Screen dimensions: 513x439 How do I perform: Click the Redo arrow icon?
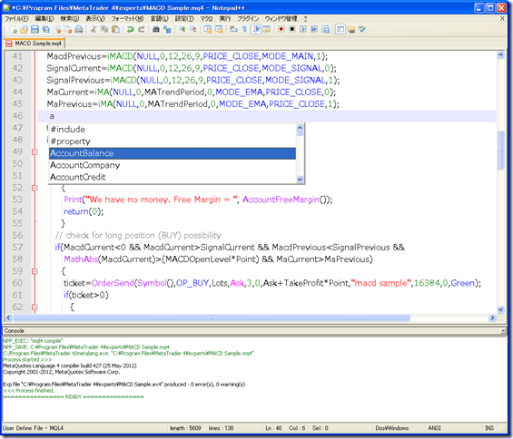pos(142,30)
